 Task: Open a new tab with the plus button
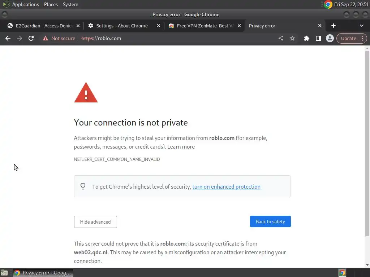334,26
